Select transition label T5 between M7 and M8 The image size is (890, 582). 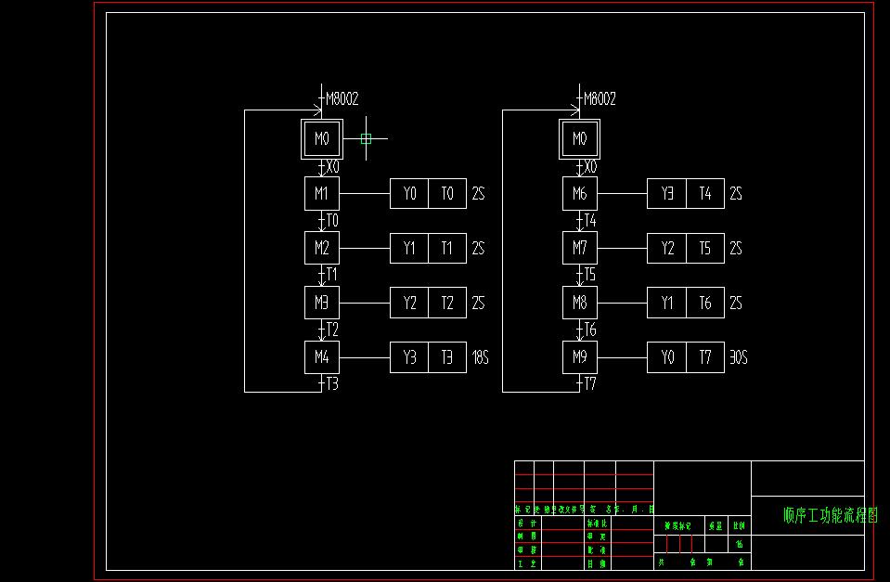click(590, 275)
